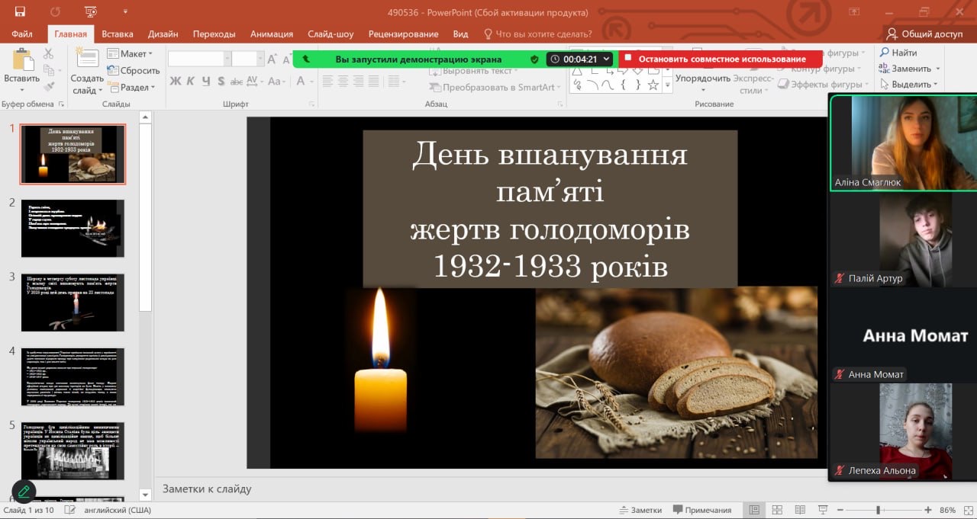Click the fit slide to window icon
The height and width of the screenshot is (519, 977).
pos(967,510)
